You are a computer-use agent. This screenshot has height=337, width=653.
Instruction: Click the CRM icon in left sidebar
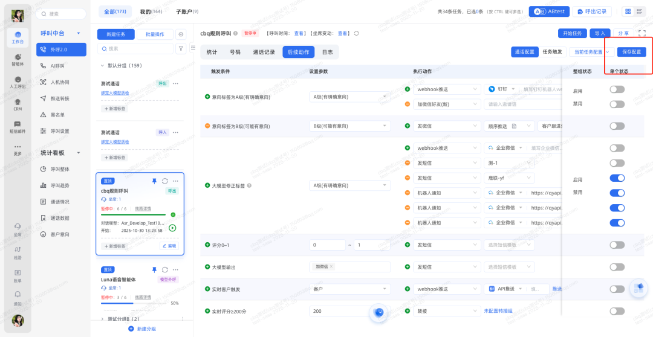(18, 103)
